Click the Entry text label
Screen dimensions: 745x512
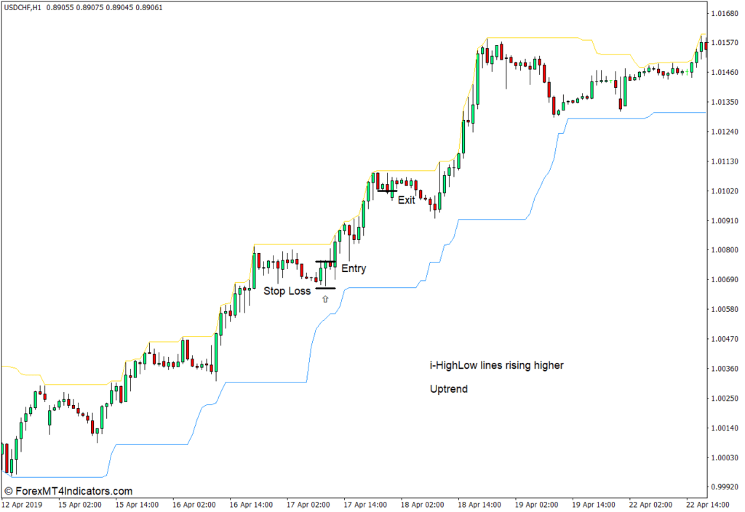(354, 269)
